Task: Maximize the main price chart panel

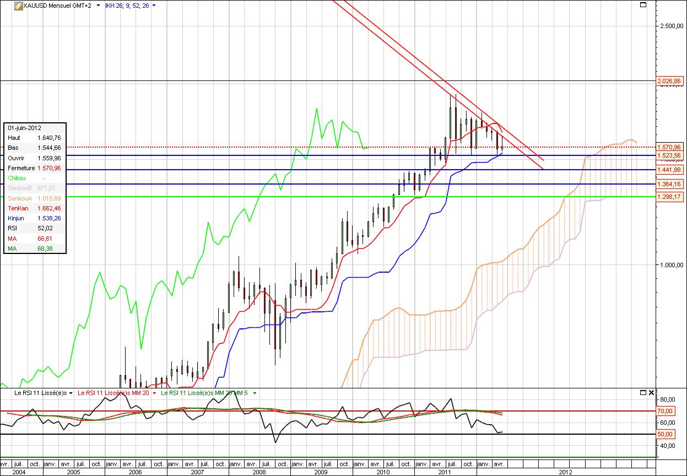Action: point(643,5)
